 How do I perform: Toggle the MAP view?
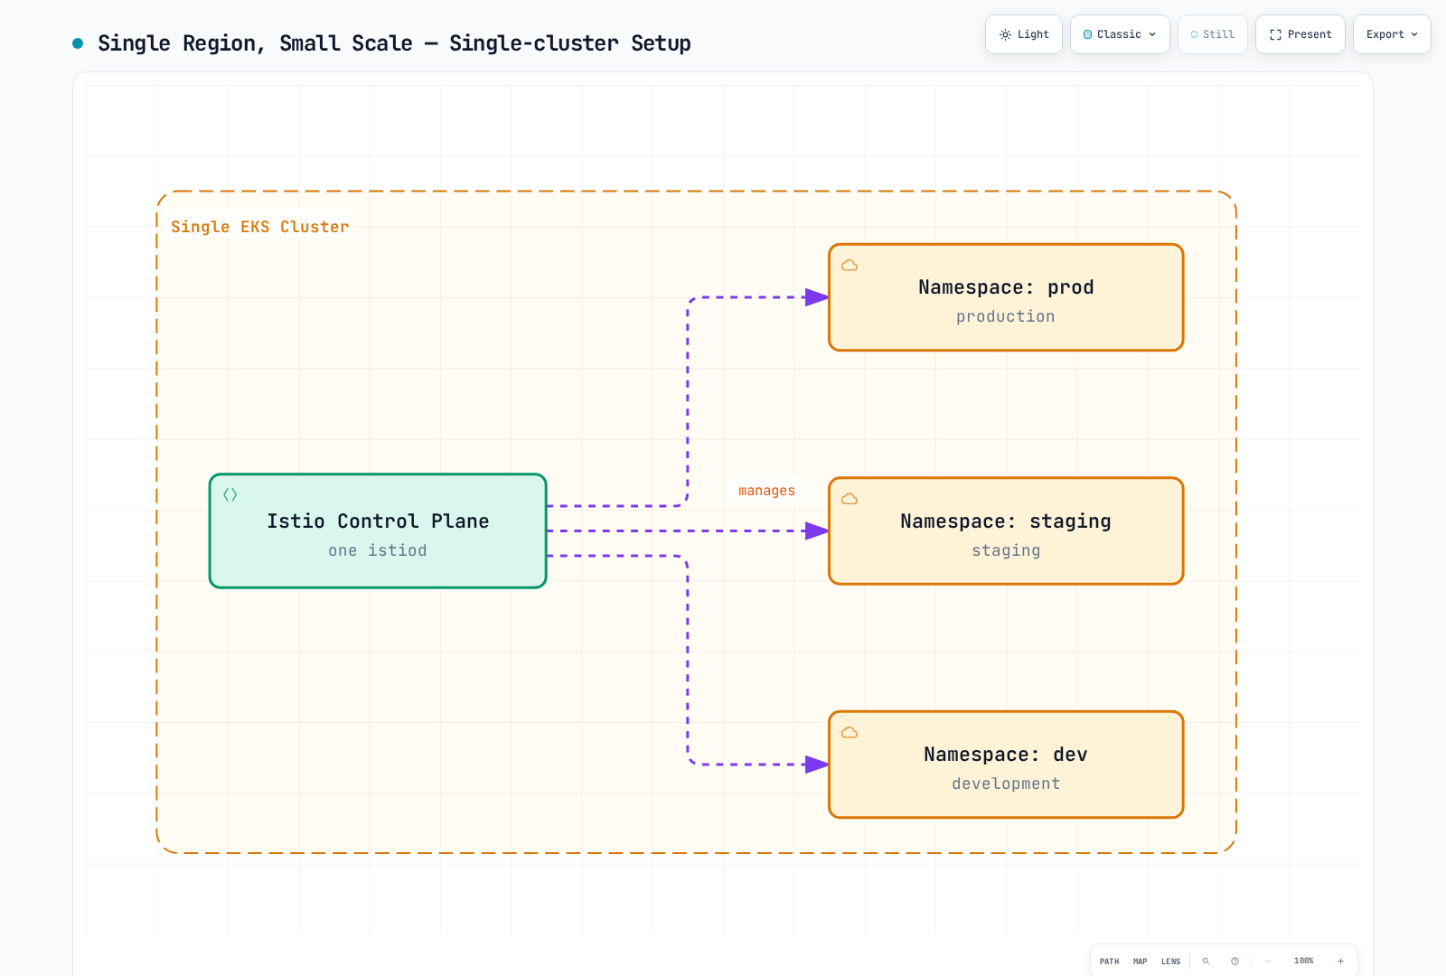[1141, 962]
